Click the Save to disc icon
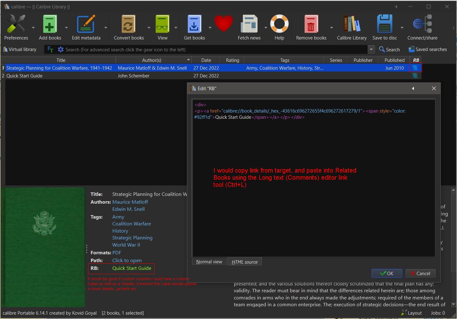The image size is (457, 319). tap(385, 24)
